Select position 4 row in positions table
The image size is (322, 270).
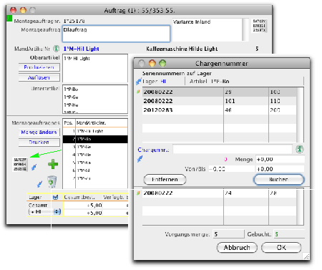click(x=95, y=155)
